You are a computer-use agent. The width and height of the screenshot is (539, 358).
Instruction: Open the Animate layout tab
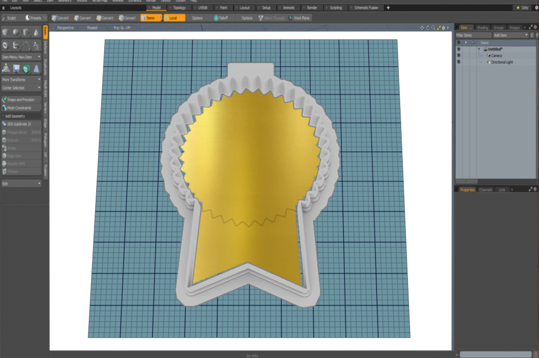point(288,7)
